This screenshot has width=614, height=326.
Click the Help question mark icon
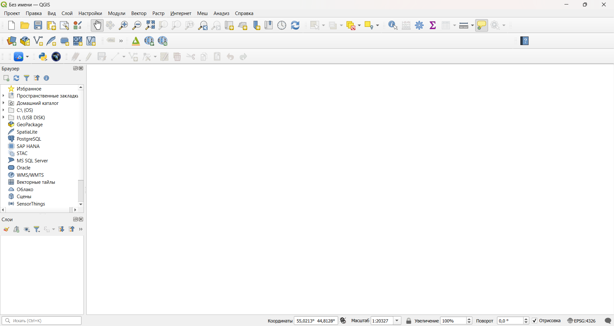(525, 41)
